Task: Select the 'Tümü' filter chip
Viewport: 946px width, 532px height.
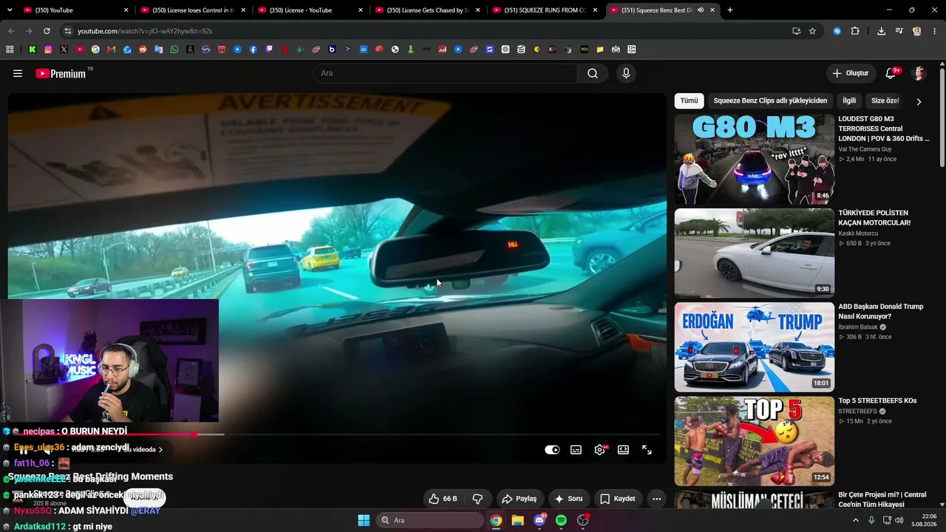Action: point(689,100)
